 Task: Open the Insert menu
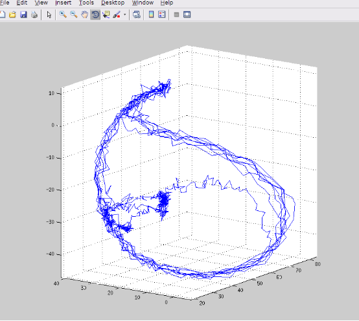click(64, 3)
